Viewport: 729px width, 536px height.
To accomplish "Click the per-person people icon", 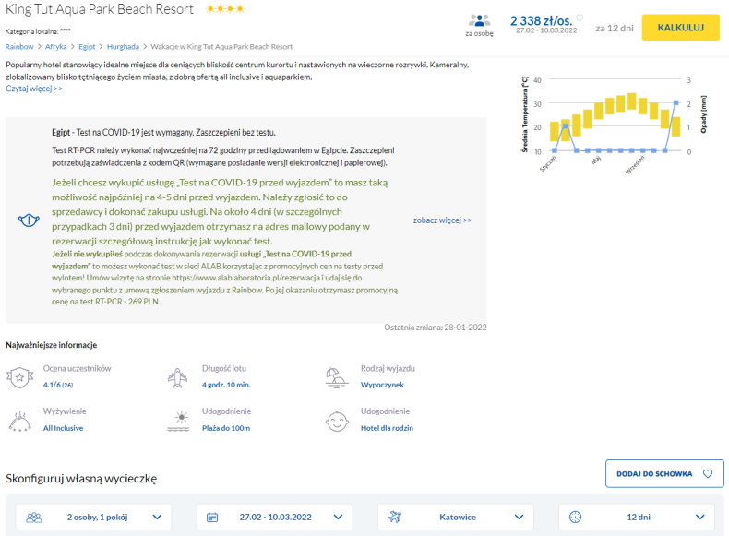I will tap(479, 21).
